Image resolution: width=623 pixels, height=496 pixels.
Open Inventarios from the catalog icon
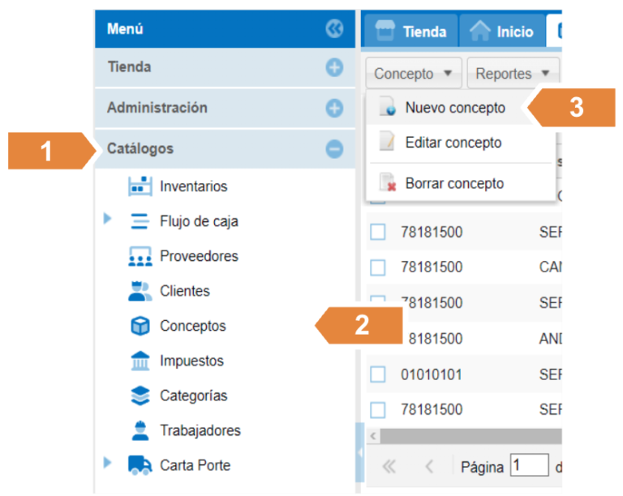click(140, 186)
